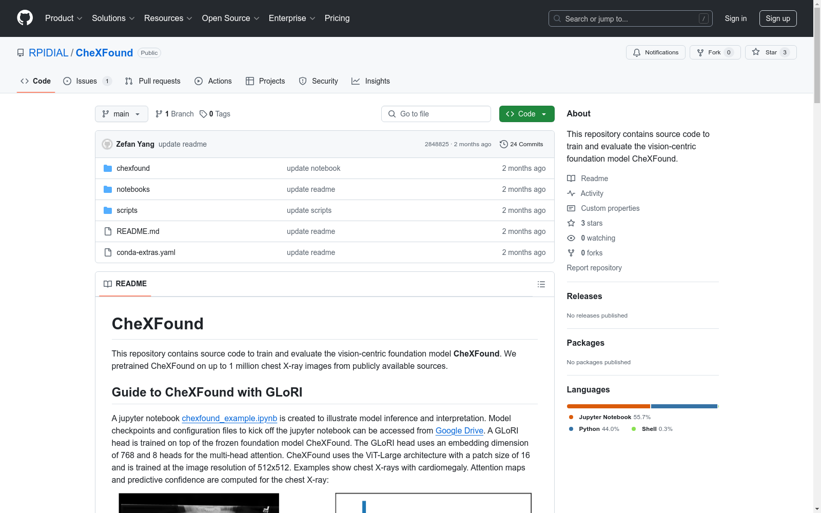Expand the Product menu
The image size is (821, 513).
point(64,18)
